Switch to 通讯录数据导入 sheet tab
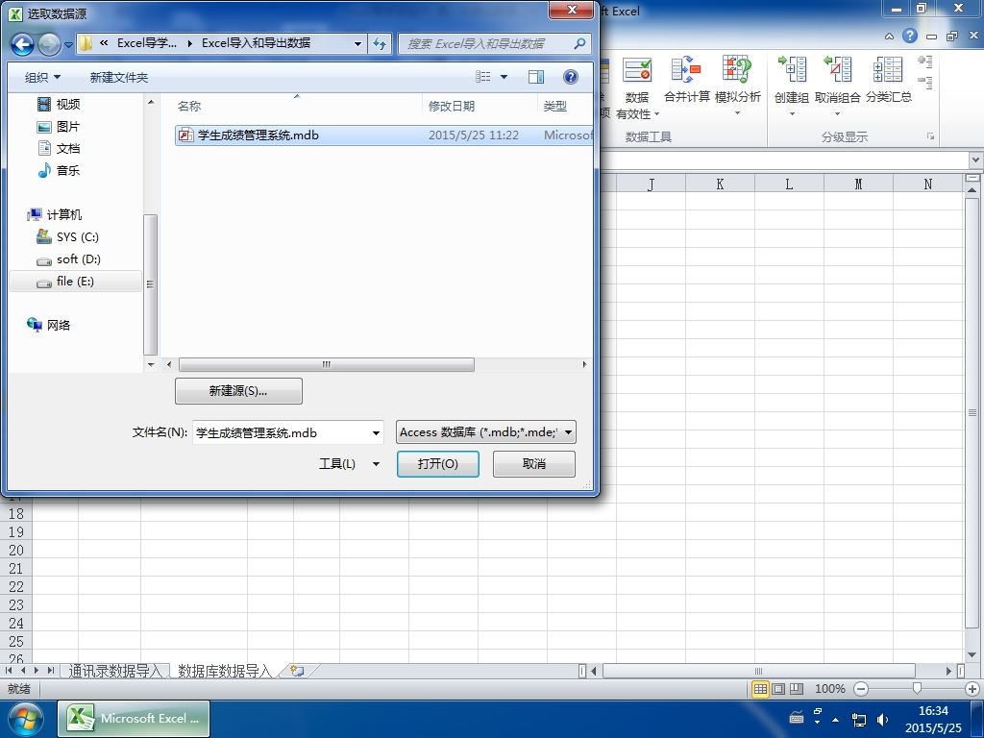 point(115,671)
